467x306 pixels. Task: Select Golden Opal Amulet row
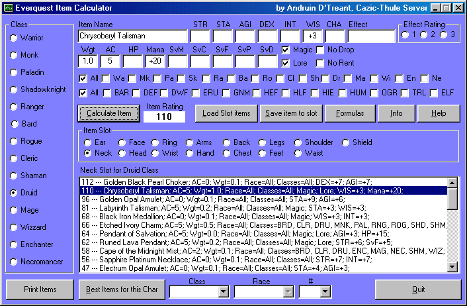click(x=263, y=199)
